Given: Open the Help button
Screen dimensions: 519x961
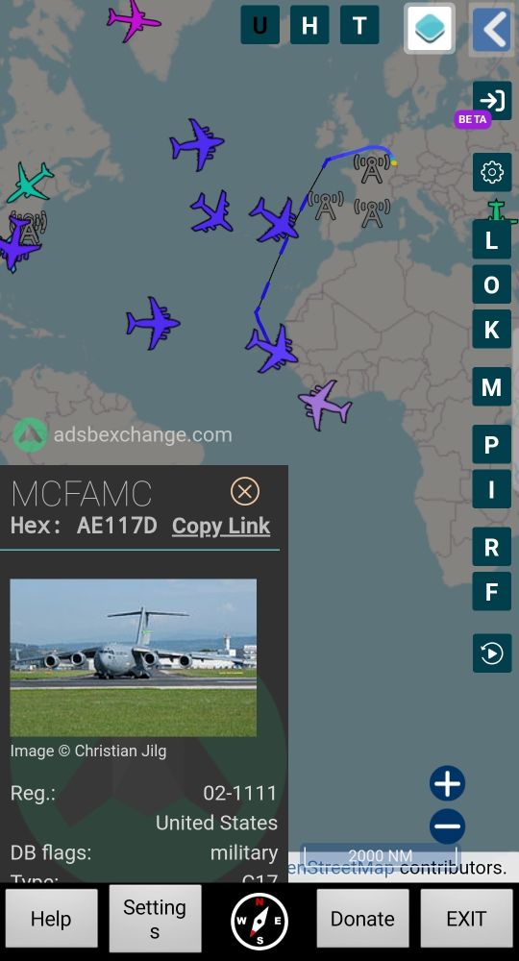Looking at the screenshot, I should coord(52,919).
